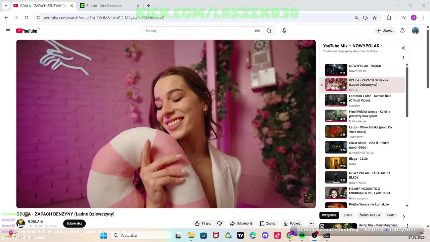The image size is (430, 242).
Task: Open the Chrome profile M avatar
Action: point(414,17)
